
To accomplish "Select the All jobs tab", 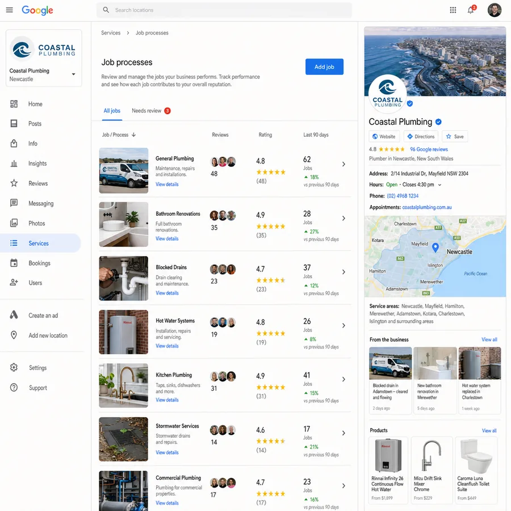I will (112, 111).
